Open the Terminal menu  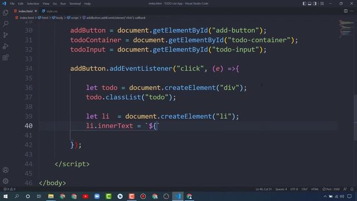(x=75, y=4)
